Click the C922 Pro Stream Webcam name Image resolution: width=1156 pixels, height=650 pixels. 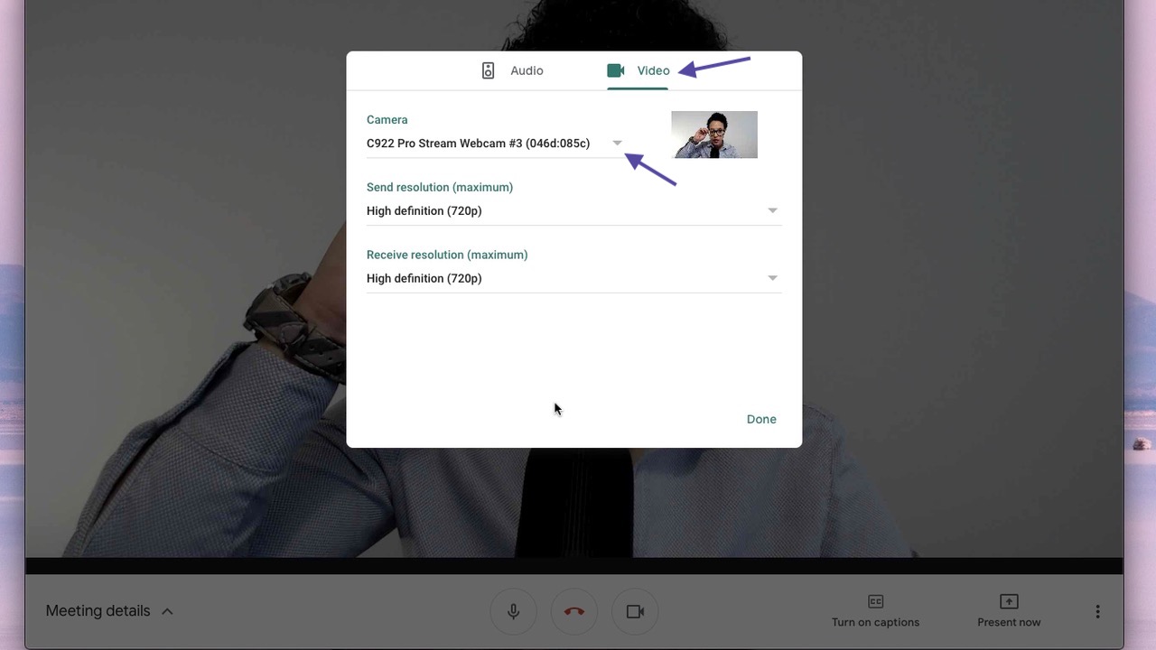477,143
